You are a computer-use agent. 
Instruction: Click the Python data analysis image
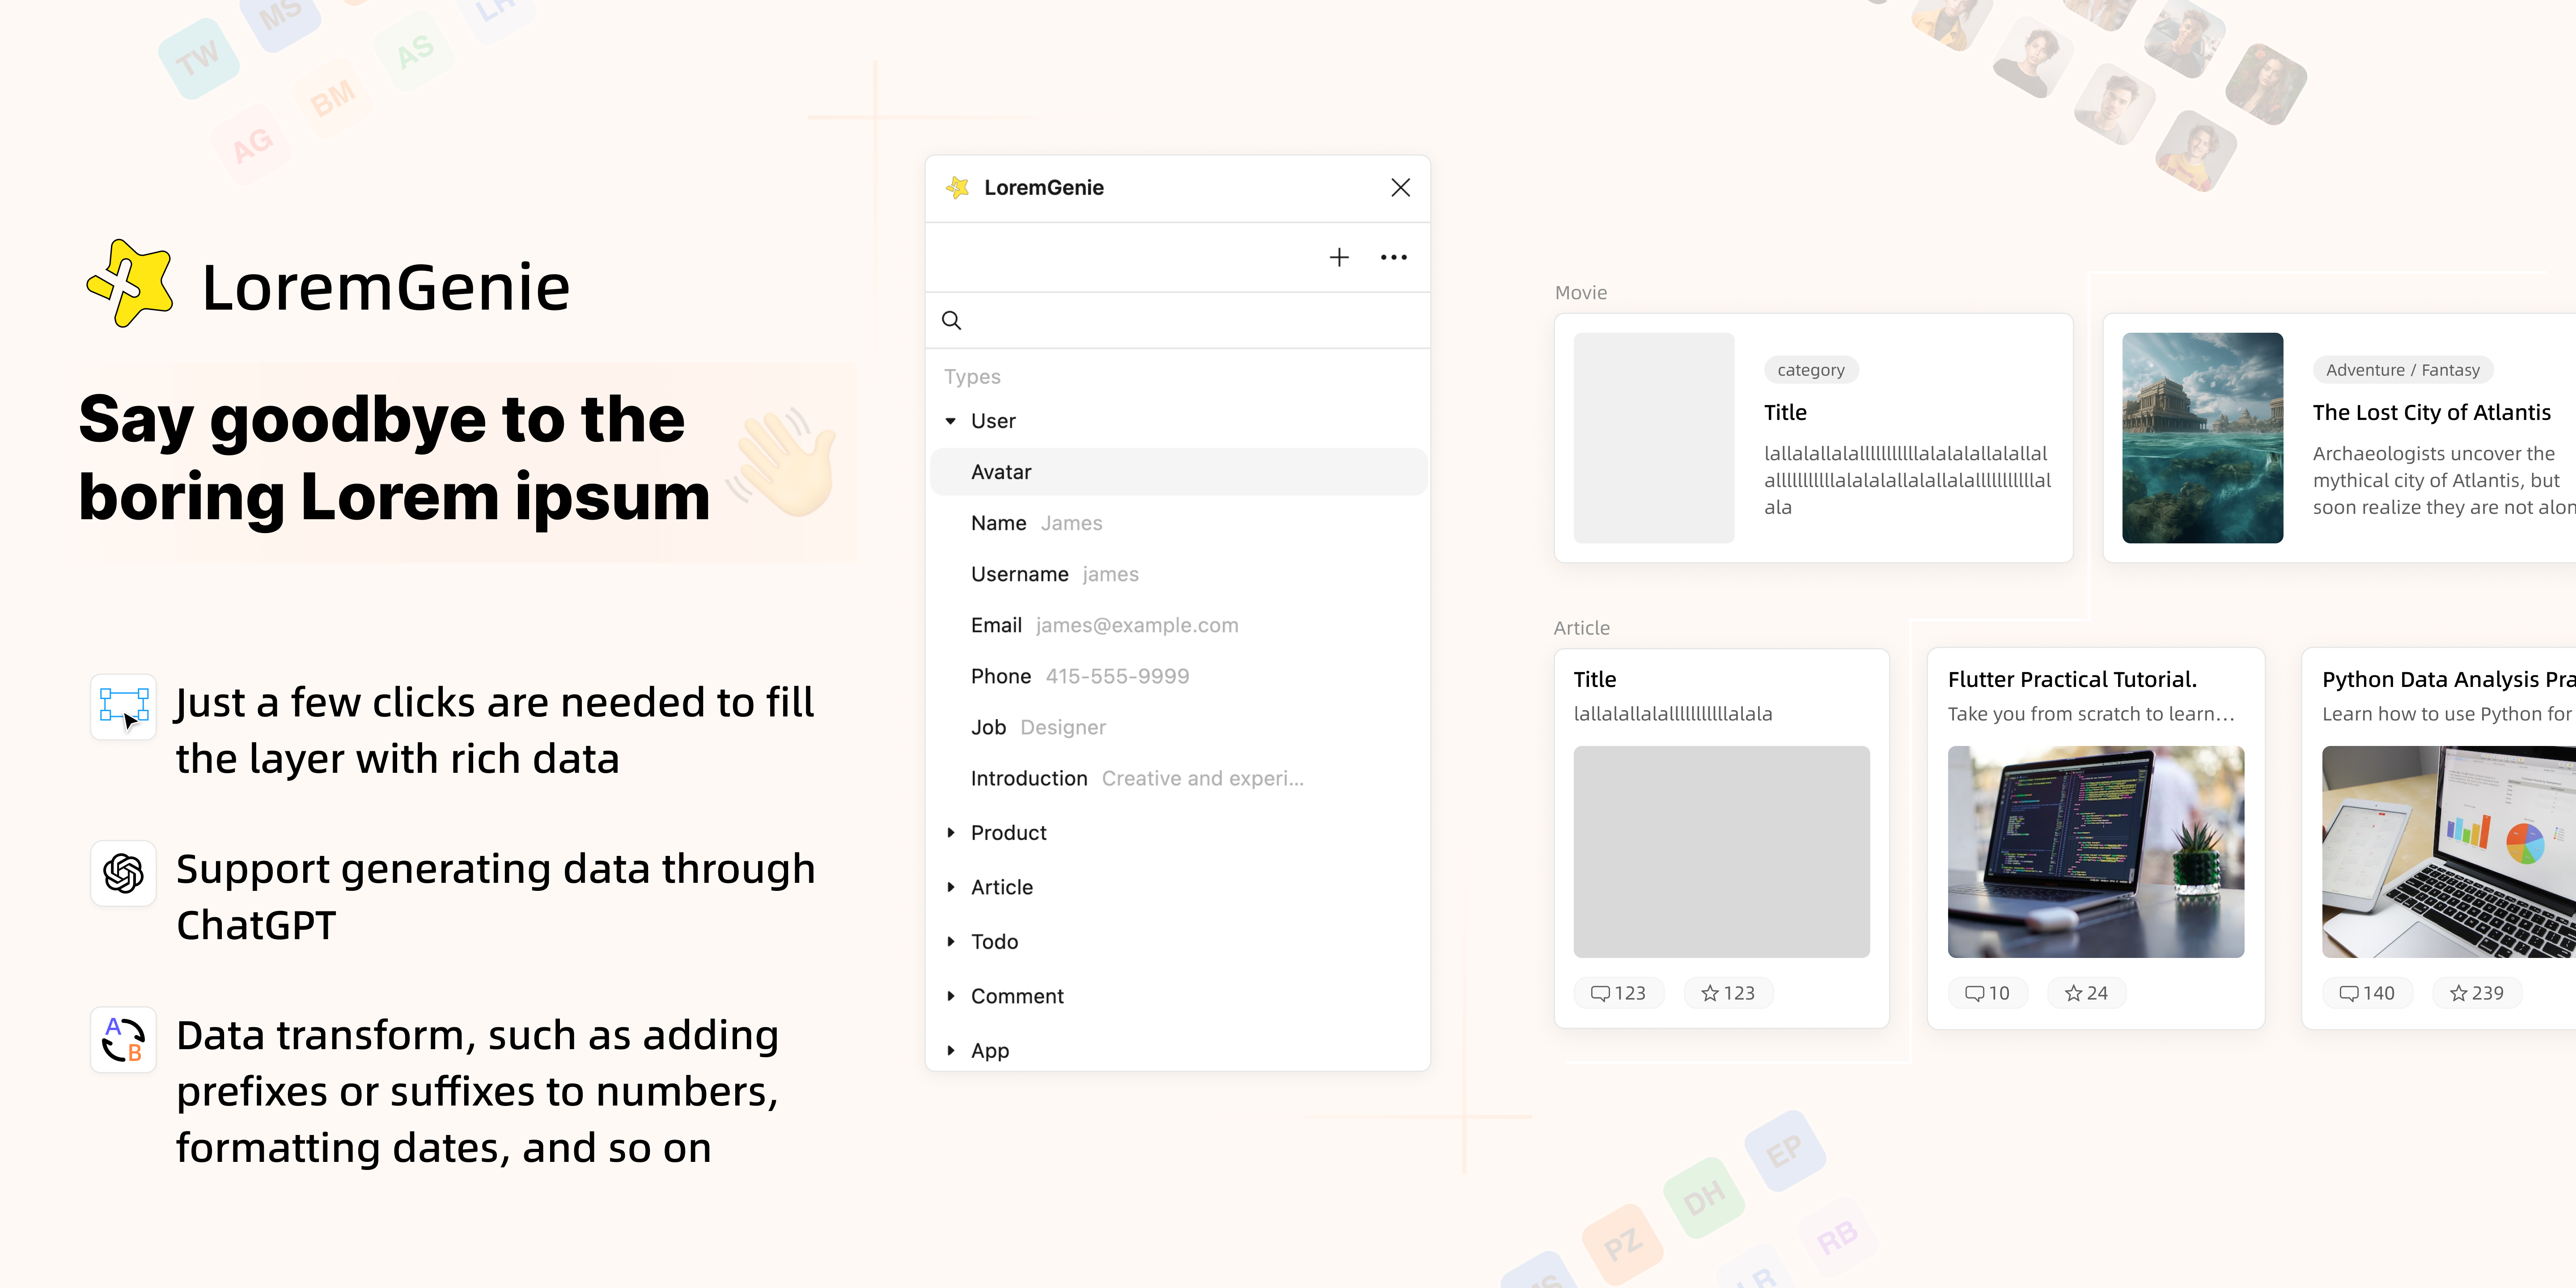pos(2449,852)
